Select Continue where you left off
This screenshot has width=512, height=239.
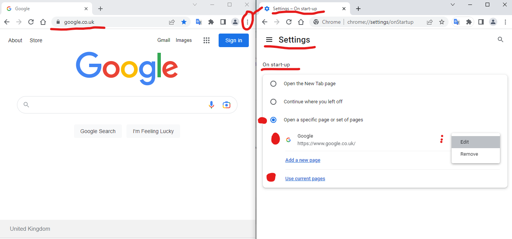[x=273, y=102]
